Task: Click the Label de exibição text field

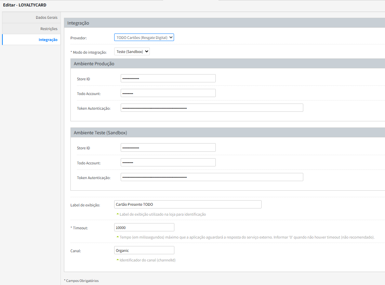Action: tap(187, 204)
